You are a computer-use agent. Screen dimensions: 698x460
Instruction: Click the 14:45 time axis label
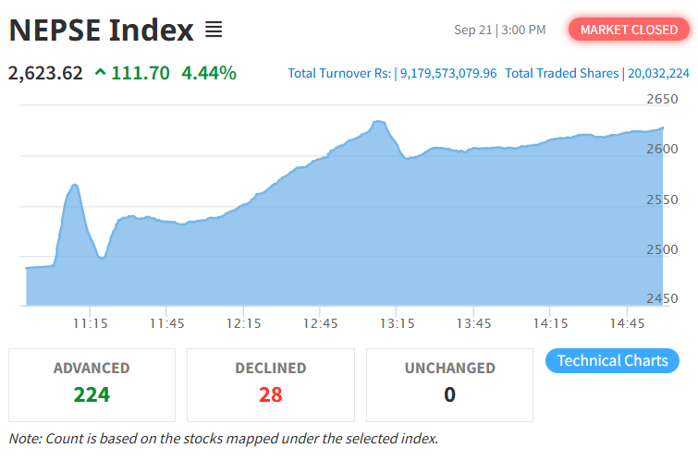pyautogui.click(x=627, y=323)
